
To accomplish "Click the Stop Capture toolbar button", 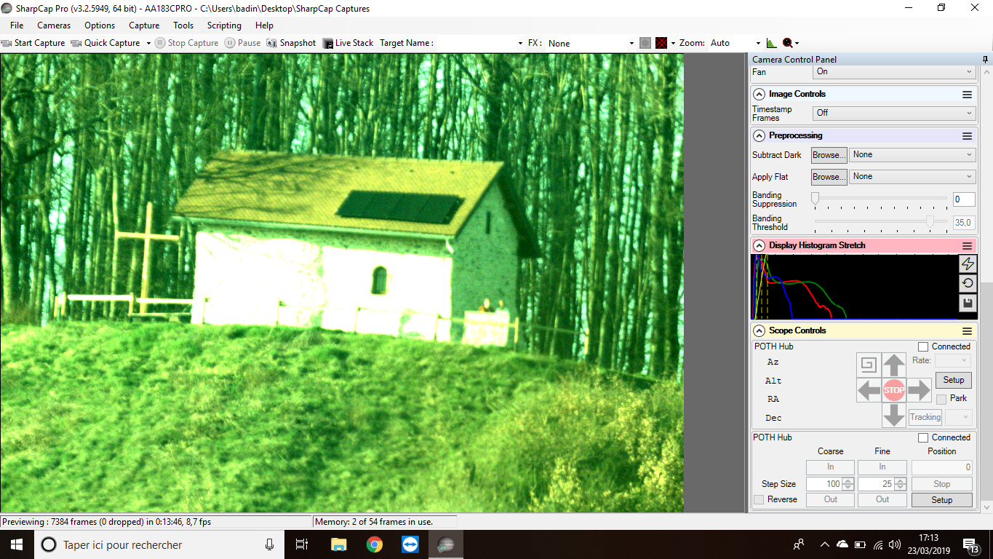I will (x=187, y=43).
